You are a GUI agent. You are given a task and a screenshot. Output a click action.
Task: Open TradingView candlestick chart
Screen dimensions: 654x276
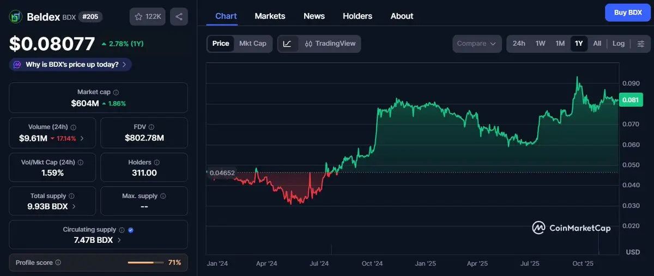[330, 44]
